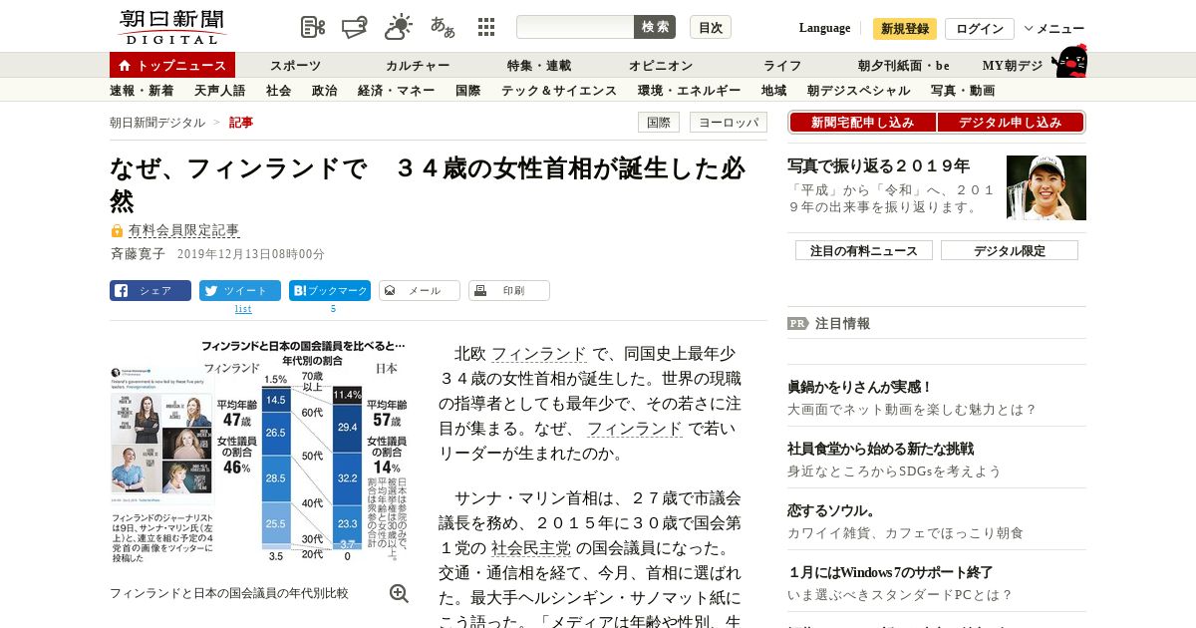Focus the search input field
Image resolution: width=1196 pixels, height=628 pixels.
coord(575,27)
